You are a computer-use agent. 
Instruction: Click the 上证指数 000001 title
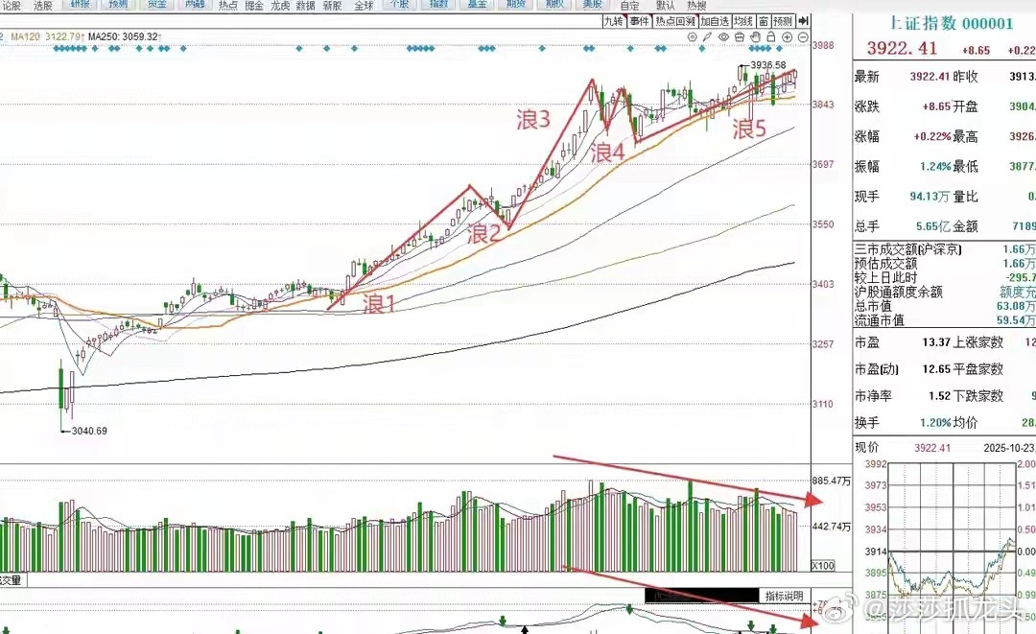coord(951,23)
